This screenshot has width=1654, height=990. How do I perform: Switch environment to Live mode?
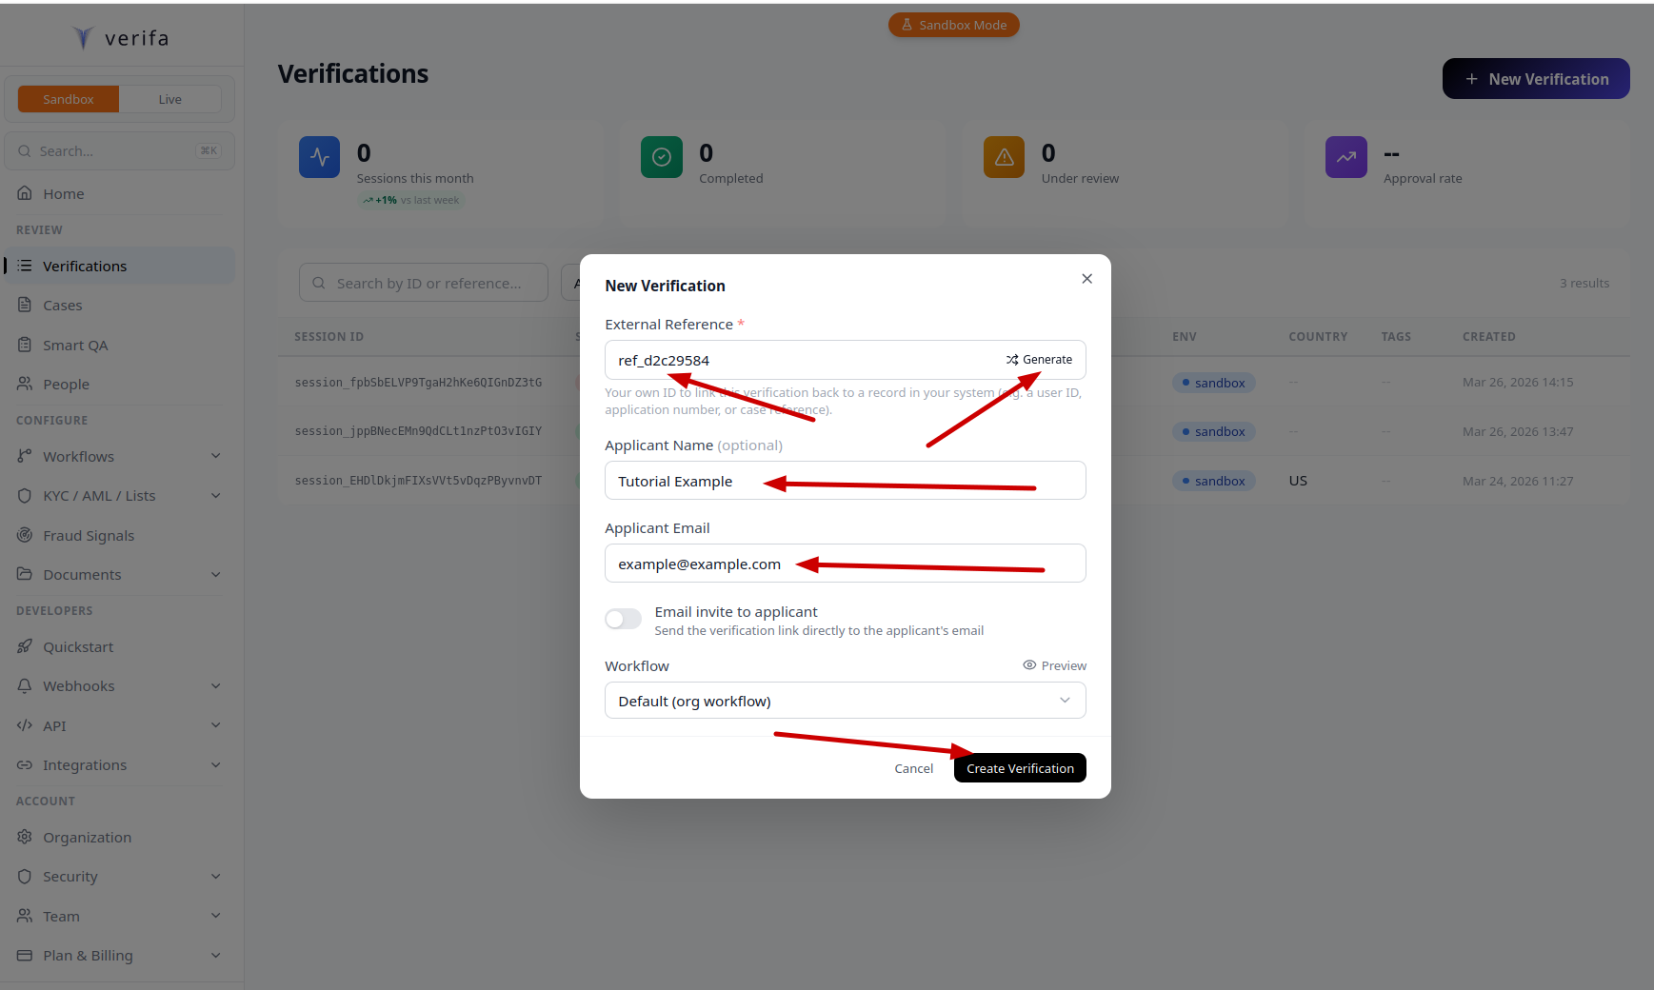pyautogui.click(x=169, y=98)
